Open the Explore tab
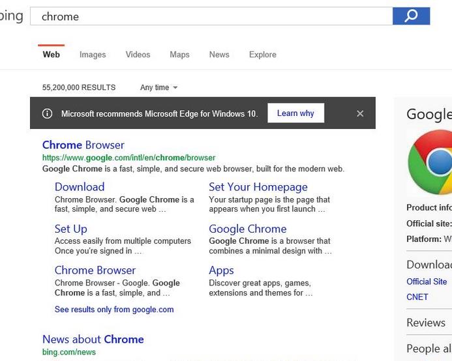 263,55
